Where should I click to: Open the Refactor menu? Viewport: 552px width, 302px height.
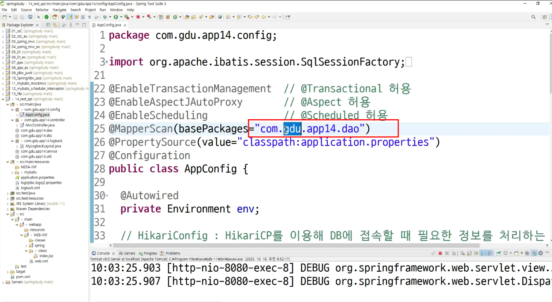coord(42,10)
